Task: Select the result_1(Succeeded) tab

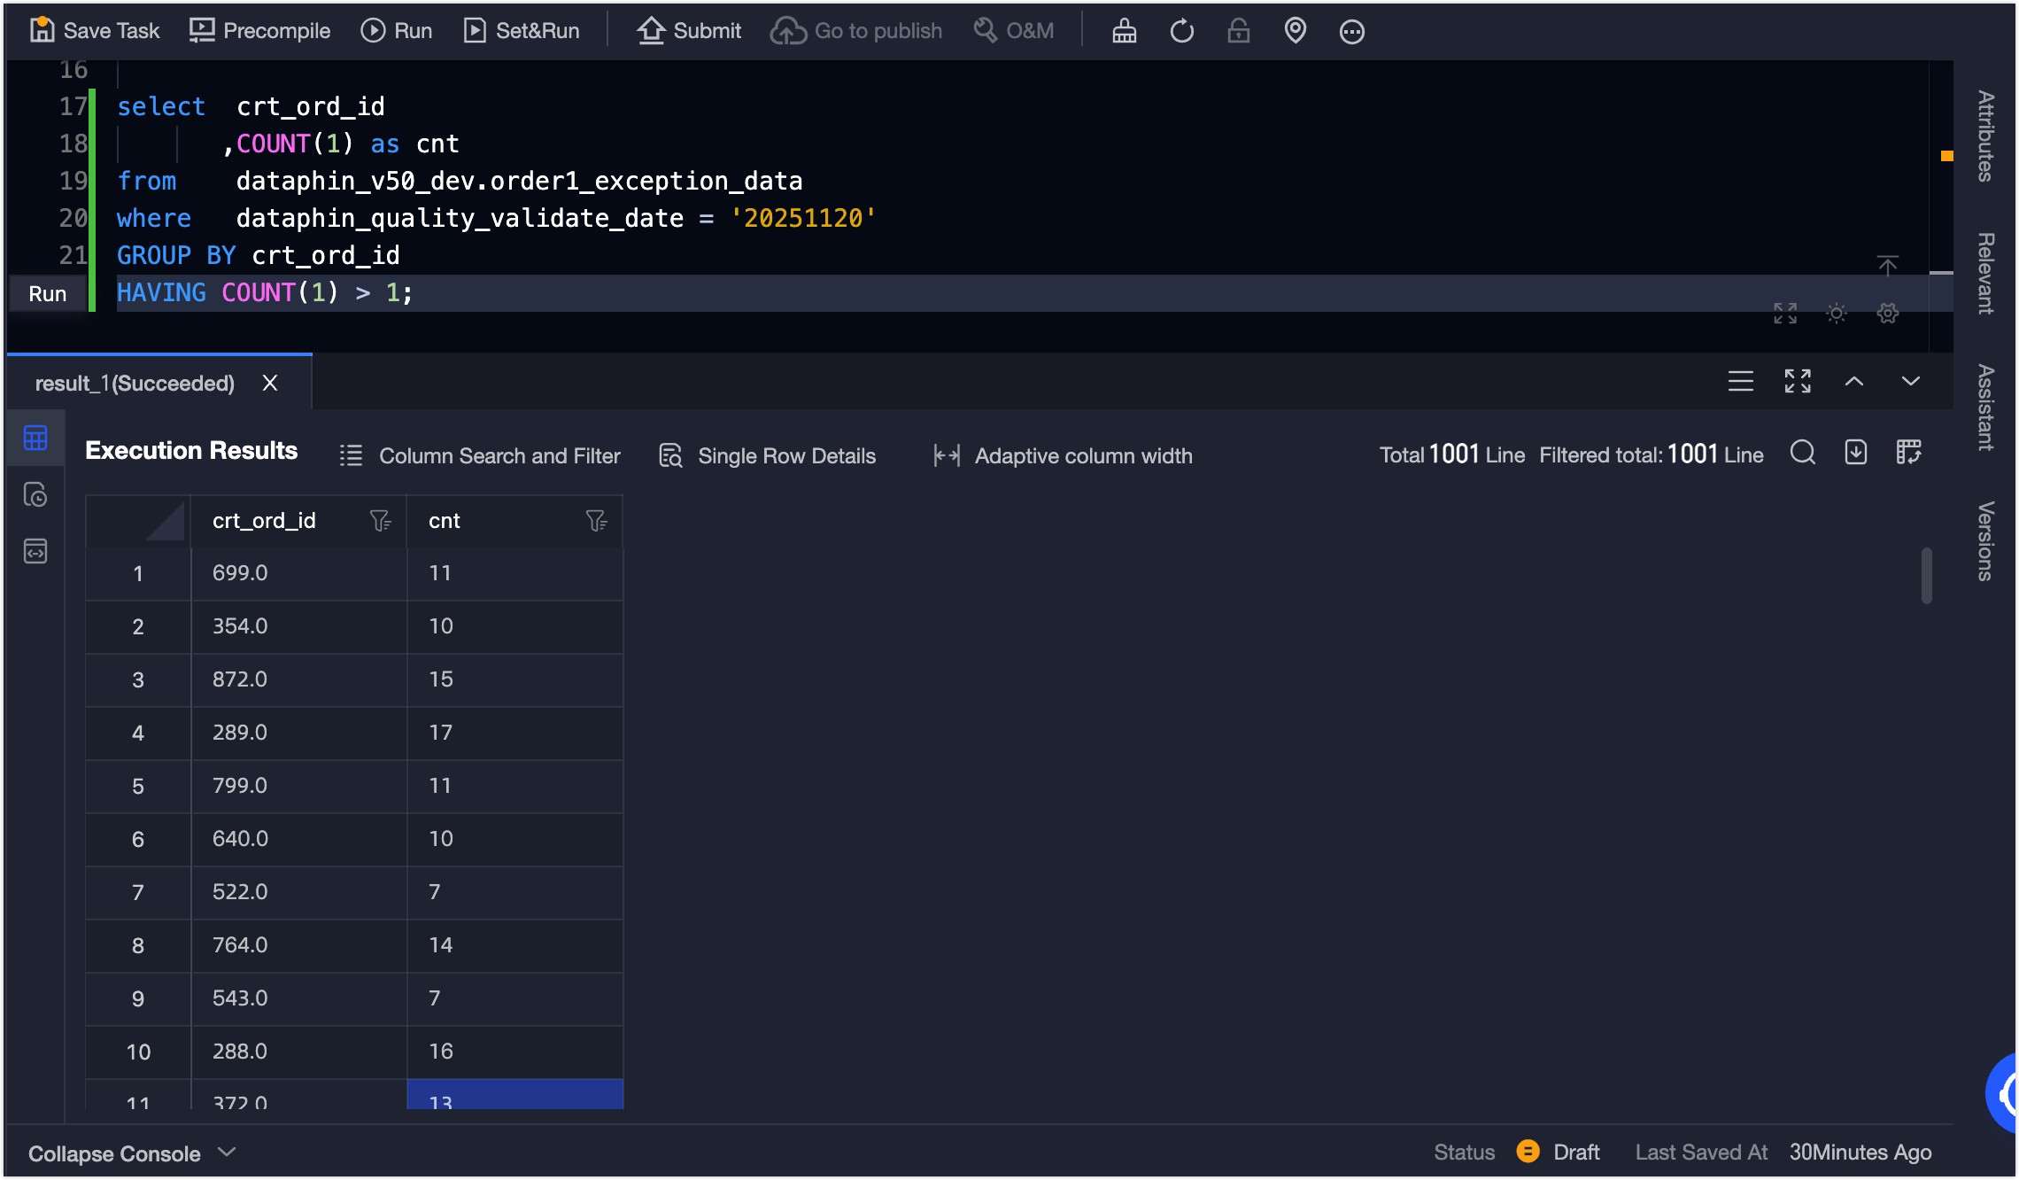Action: pos(135,384)
